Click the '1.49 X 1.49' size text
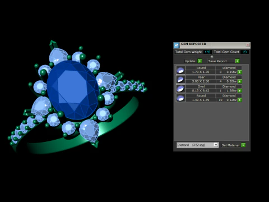The height and width of the screenshot is (202, 269). click(201, 100)
